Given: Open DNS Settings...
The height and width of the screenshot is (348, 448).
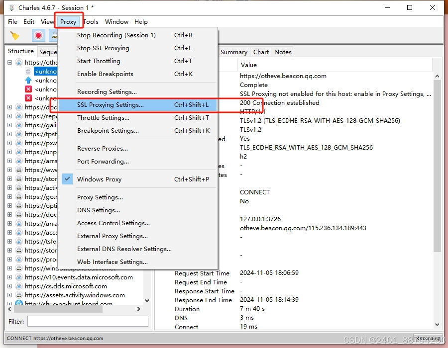Looking at the screenshot, I should [x=137, y=210].
